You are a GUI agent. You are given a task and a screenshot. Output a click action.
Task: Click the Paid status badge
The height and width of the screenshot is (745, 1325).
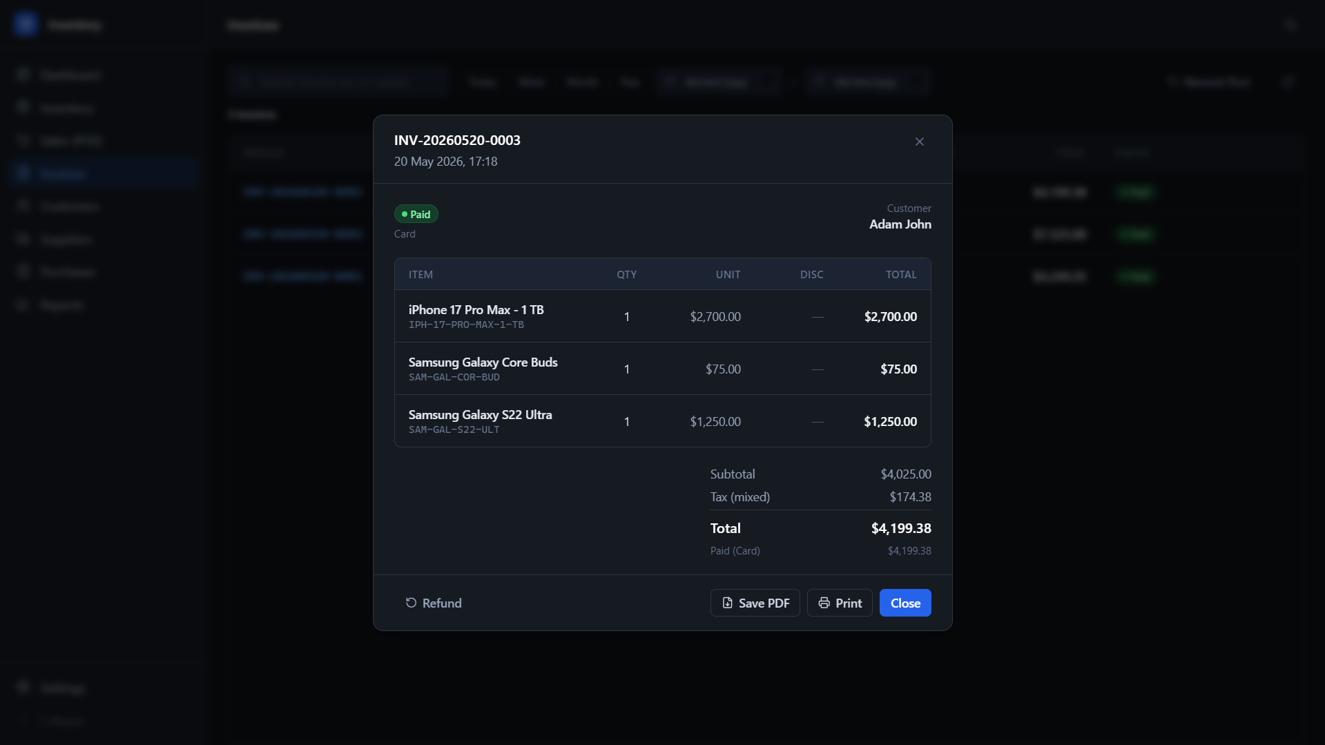[x=416, y=214]
